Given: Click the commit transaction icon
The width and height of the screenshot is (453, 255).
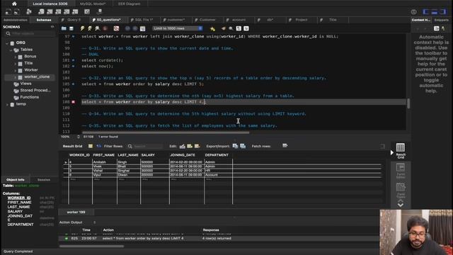Looking at the screenshot, I should click(x=127, y=28).
